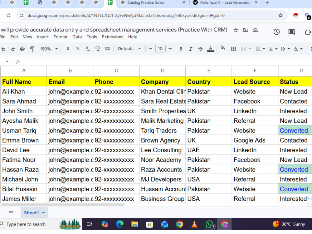Format as percent icon
312x234 pixels.
pos(77,49)
